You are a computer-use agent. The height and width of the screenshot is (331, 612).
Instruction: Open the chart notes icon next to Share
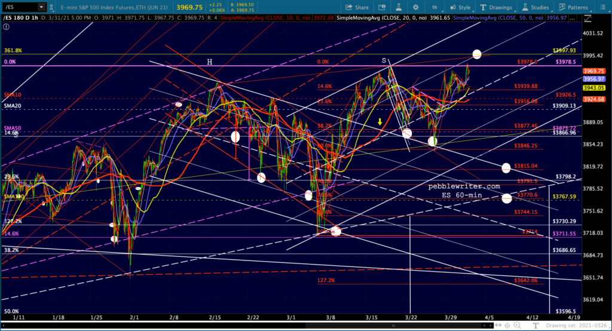pos(382,7)
